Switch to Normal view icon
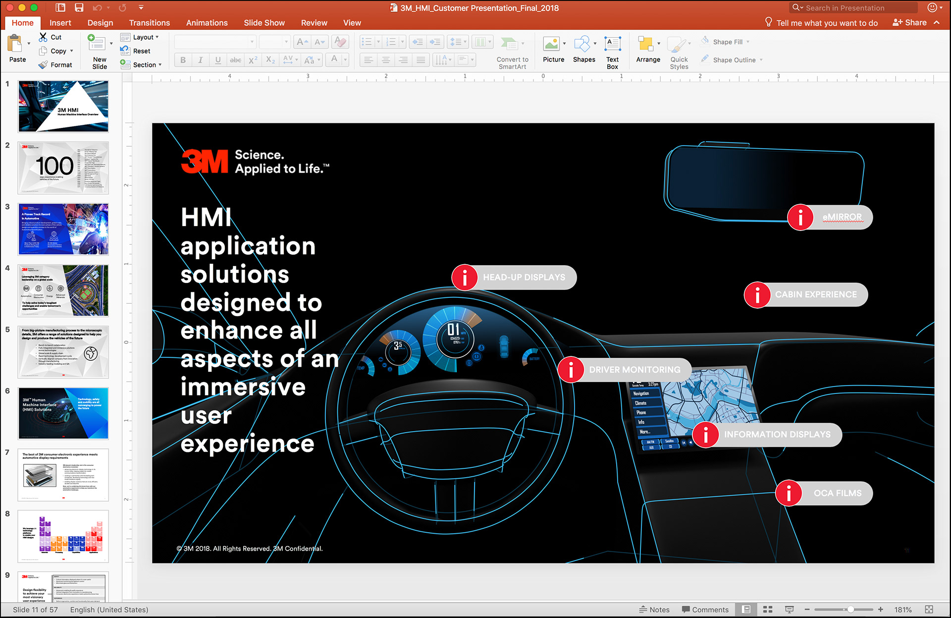This screenshot has width=951, height=618. point(746,609)
